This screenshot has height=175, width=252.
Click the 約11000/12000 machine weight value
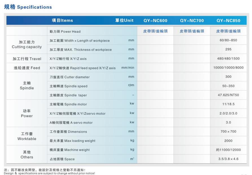click(228, 150)
